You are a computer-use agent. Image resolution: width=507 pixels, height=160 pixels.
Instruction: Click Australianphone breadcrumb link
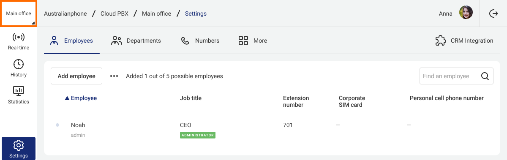tap(65, 14)
